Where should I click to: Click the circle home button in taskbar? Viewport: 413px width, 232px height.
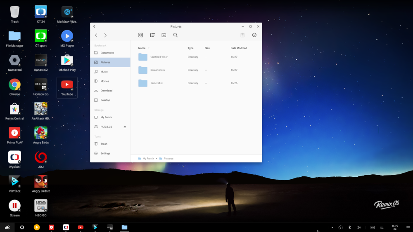pyautogui.click(x=22, y=227)
